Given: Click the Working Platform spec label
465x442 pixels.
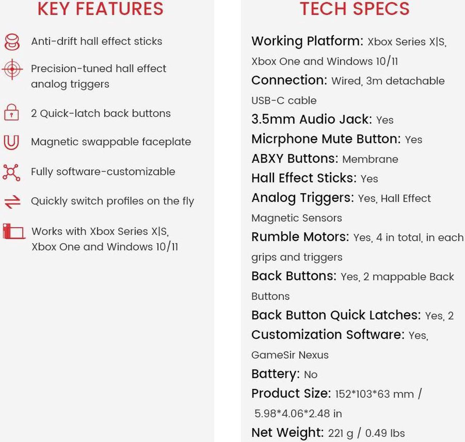Looking at the screenshot, I should pos(307,41).
